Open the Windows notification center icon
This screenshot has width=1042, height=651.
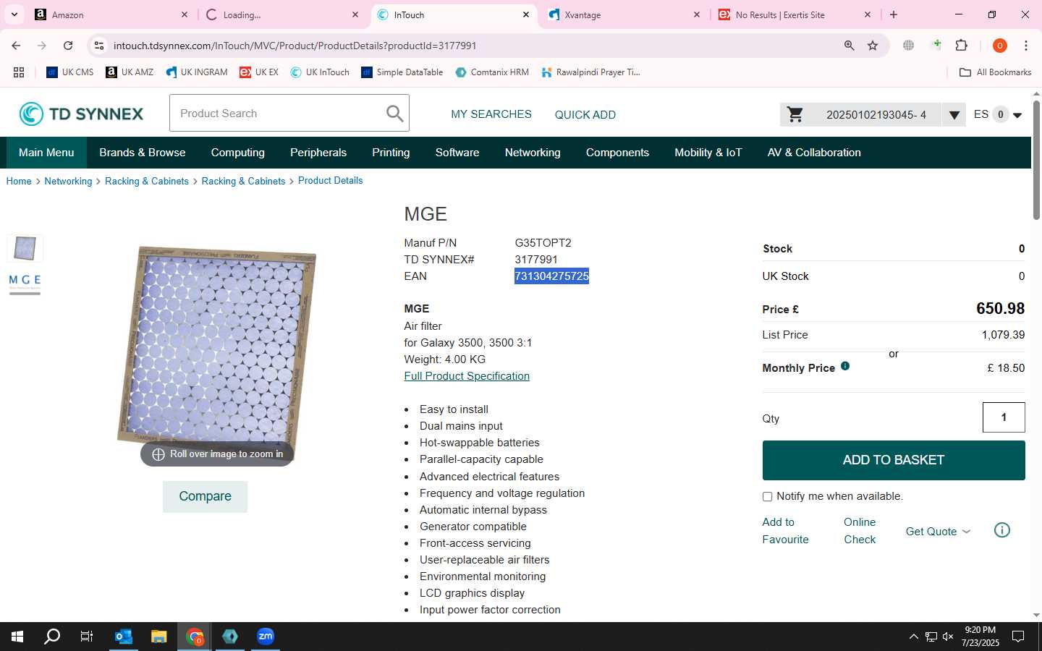pyautogui.click(x=1018, y=637)
